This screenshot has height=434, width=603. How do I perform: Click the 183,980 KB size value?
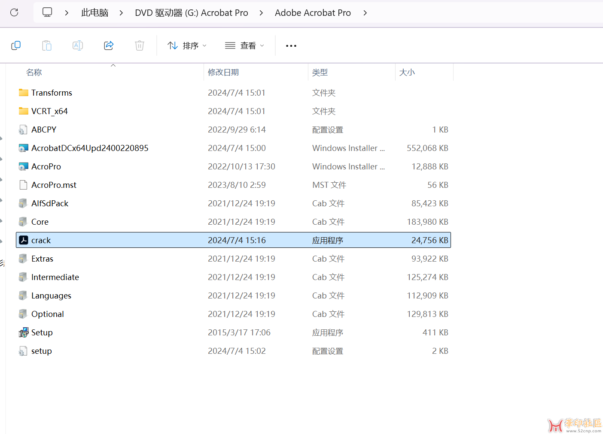[427, 222]
